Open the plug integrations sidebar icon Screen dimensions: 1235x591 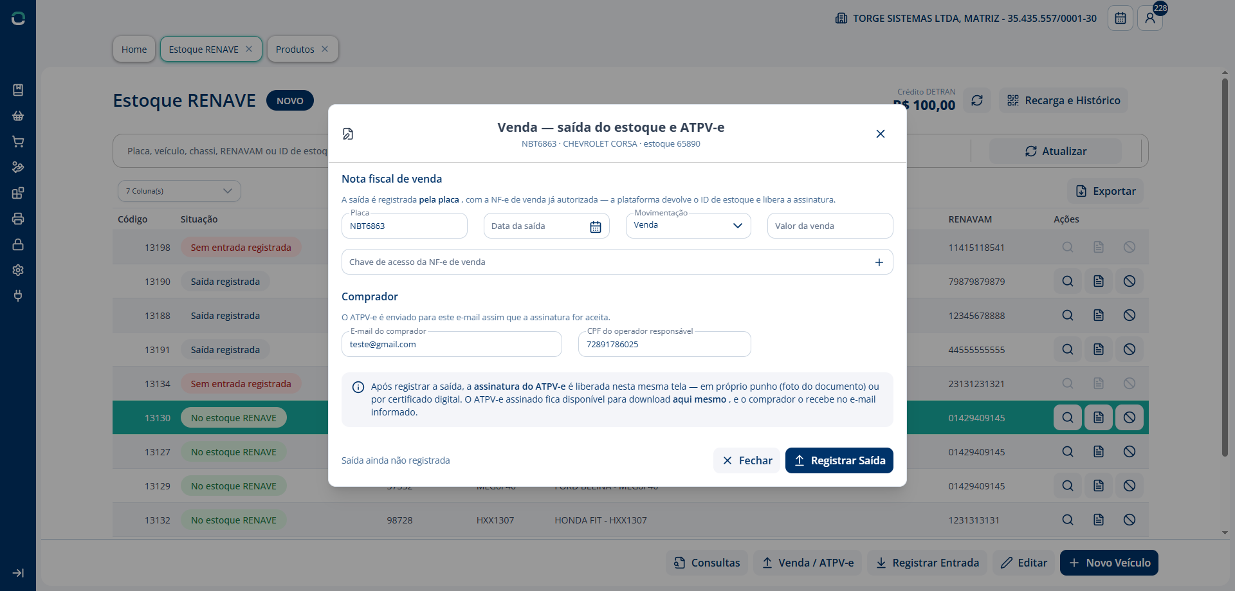click(x=18, y=296)
